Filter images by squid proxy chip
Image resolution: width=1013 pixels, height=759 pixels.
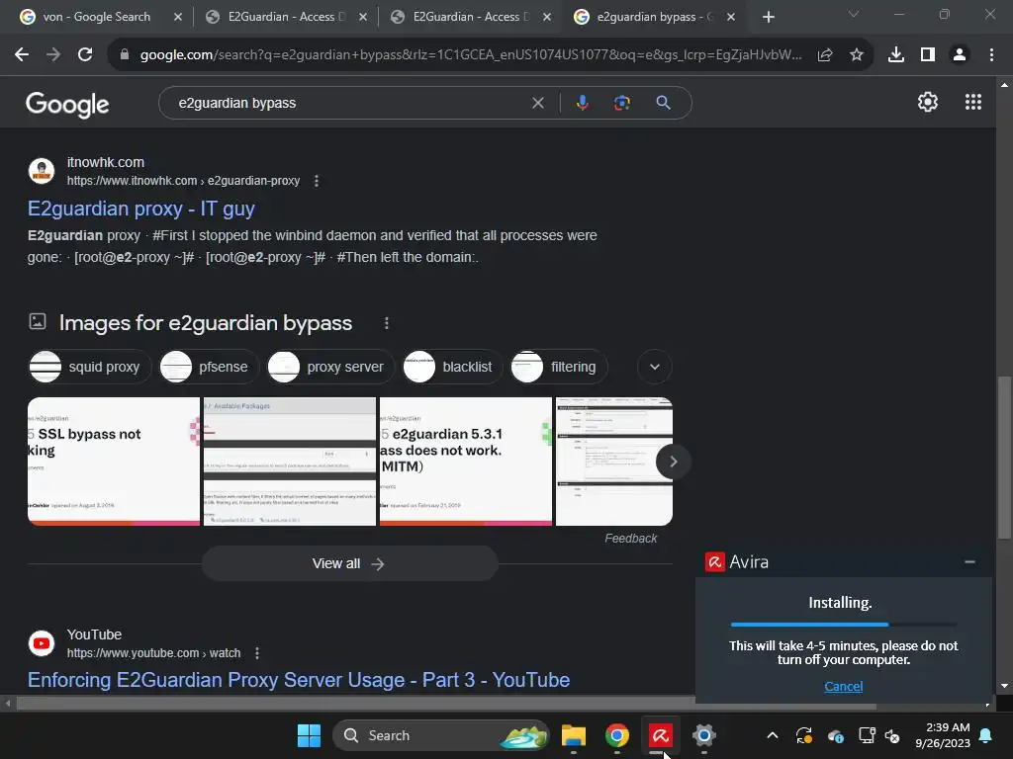click(x=89, y=367)
